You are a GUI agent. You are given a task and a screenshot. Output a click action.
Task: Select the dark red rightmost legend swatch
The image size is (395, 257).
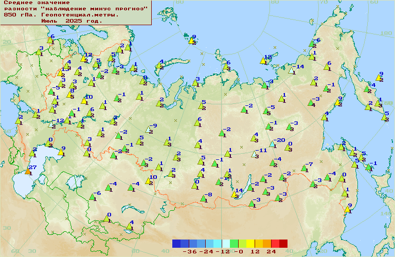point(283,244)
